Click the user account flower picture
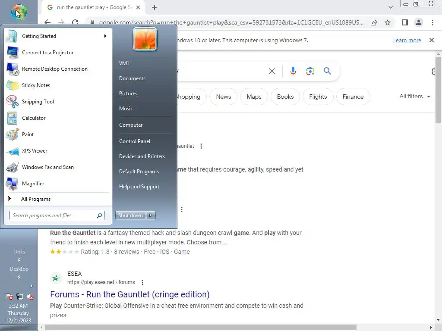 click(145, 39)
